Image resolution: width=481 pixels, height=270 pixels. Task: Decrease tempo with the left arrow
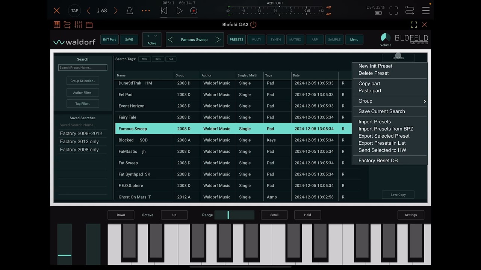89,11
